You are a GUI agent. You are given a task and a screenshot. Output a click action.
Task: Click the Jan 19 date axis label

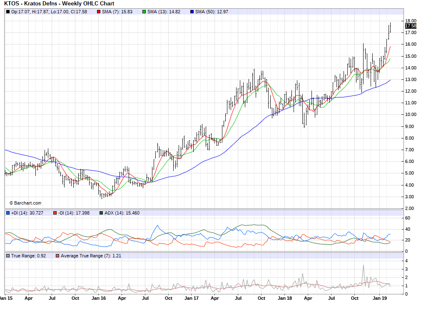(x=380, y=298)
